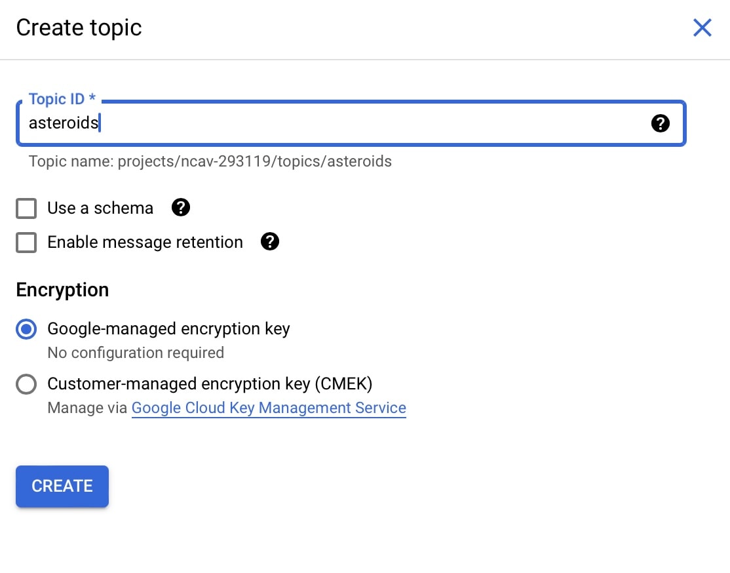Screen dimensions: 730x573
Task: Click the "Topic ID *" floating field label
Action: click(62, 99)
